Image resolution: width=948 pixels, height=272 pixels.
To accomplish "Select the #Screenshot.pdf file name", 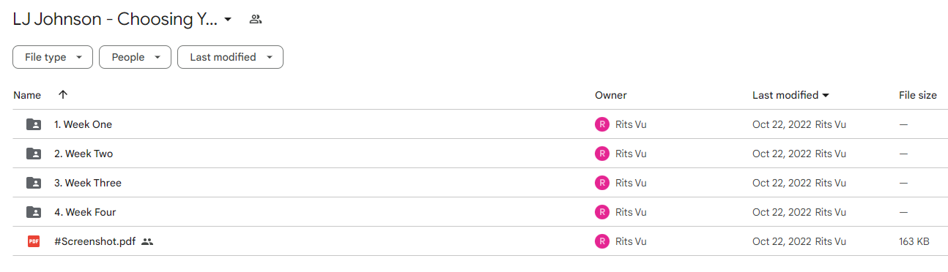I will coord(95,241).
